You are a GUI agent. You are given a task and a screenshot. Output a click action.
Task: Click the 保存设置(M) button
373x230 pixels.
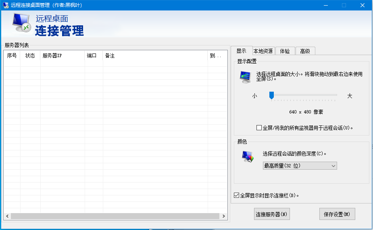click(x=337, y=214)
